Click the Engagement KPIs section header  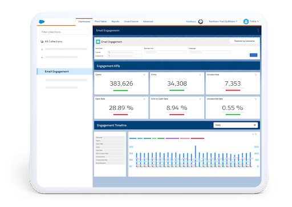(x=177, y=66)
